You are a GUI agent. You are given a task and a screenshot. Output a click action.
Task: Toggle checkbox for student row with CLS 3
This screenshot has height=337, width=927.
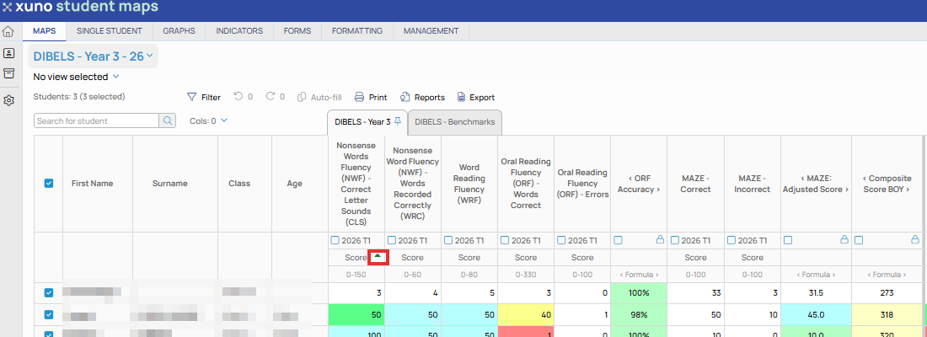tap(49, 292)
